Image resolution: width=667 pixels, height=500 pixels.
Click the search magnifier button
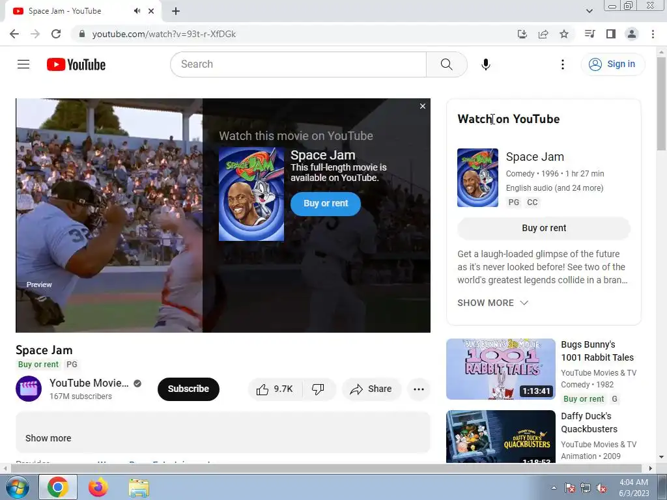(446, 64)
